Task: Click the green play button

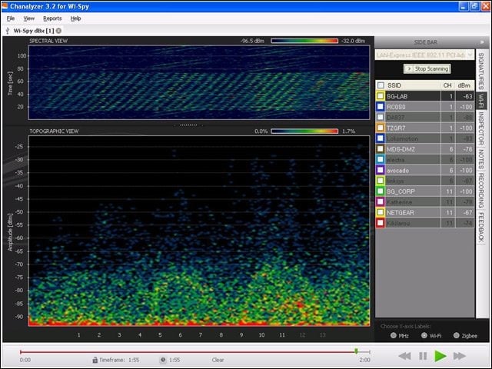Action: [440, 356]
